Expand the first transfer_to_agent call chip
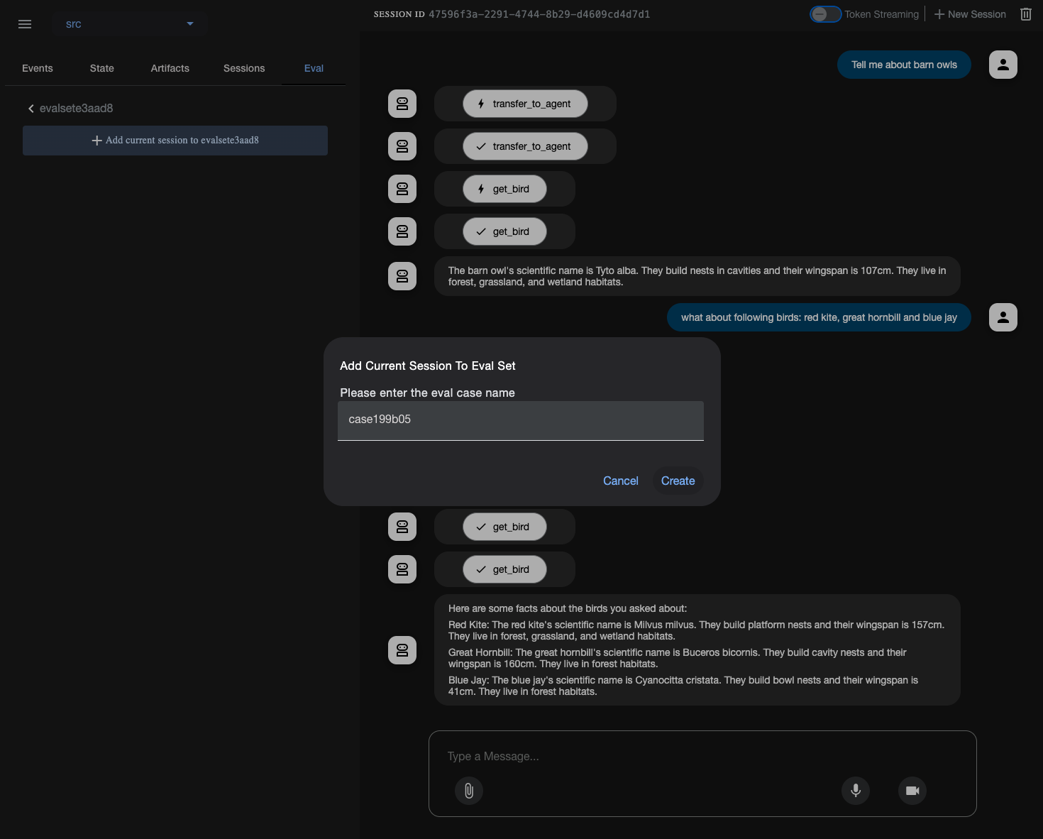Screen dimensions: 1043x839 [x=525, y=104]
